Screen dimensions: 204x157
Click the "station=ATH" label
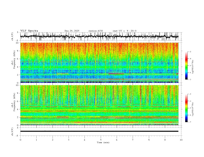(96, 31)
